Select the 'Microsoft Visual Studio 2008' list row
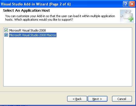This screenshot has width=136, height=106. [x=27, y=30]
